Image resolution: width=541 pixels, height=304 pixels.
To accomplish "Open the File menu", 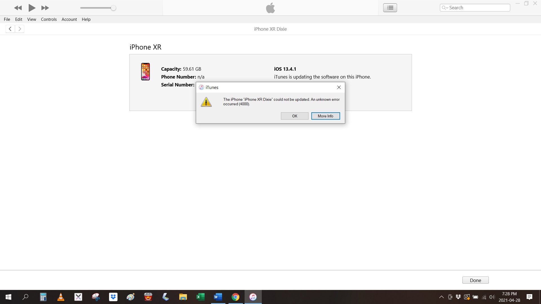I will click(7, 19).
